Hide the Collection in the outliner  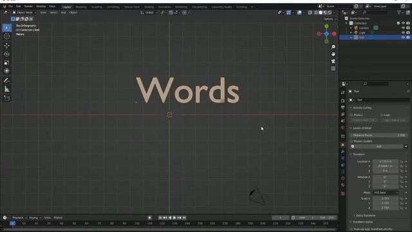(403, 23)
